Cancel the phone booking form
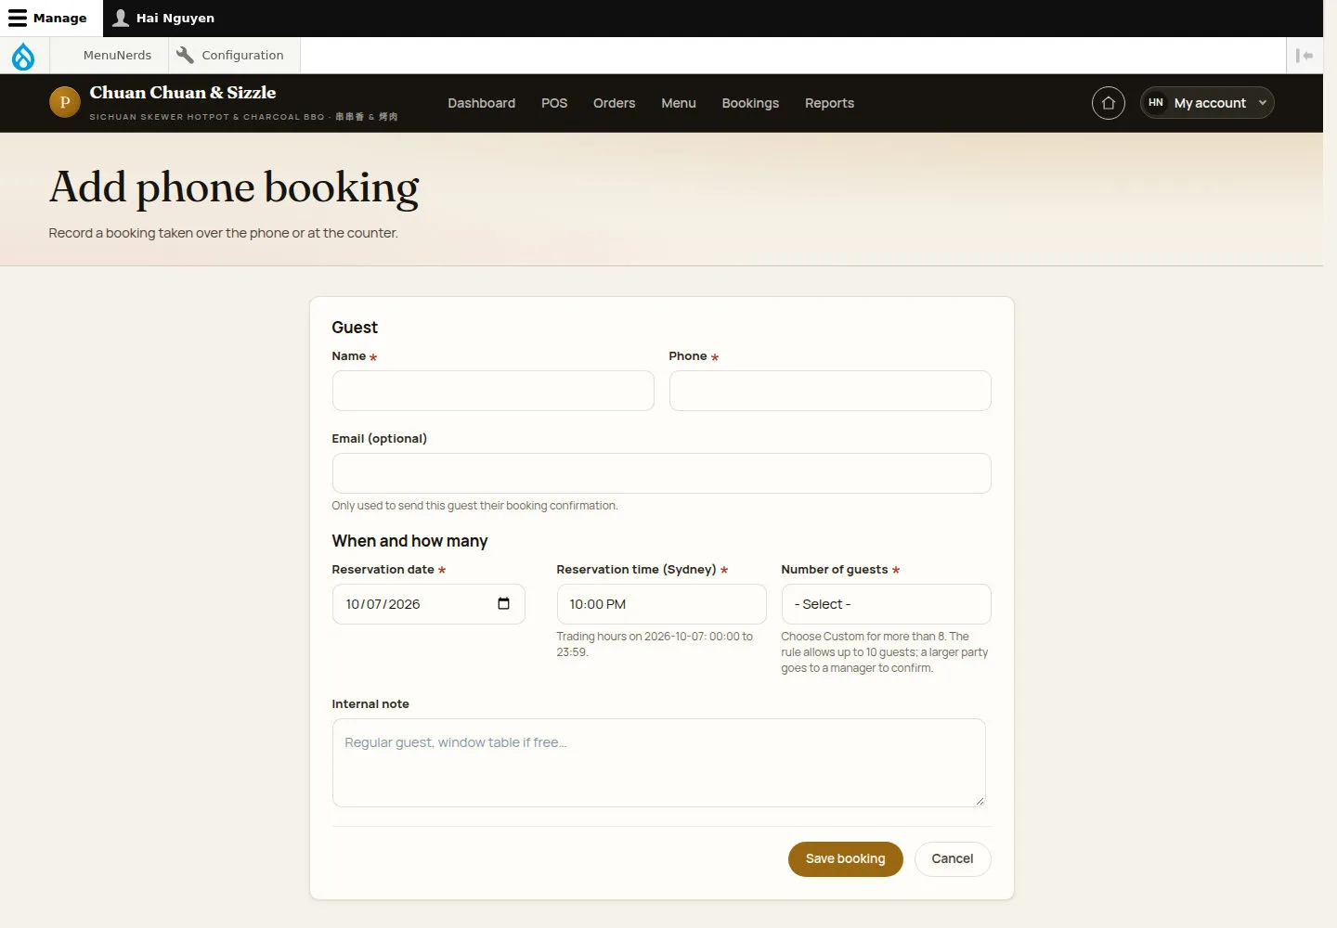This screenshot has width=1337, height=928. 953,859
